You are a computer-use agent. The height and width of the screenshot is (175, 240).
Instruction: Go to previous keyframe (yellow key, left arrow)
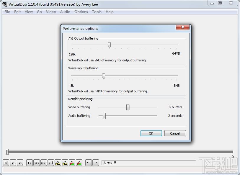point(58,163)
